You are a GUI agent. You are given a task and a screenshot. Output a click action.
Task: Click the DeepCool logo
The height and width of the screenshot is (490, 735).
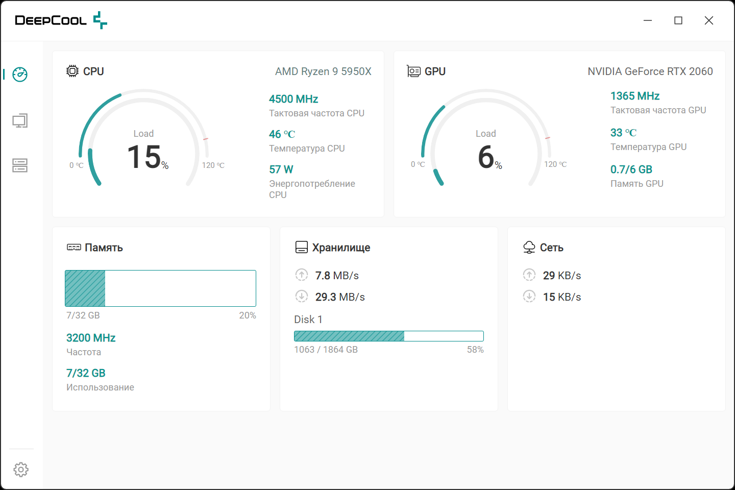(x=61, y=20)
